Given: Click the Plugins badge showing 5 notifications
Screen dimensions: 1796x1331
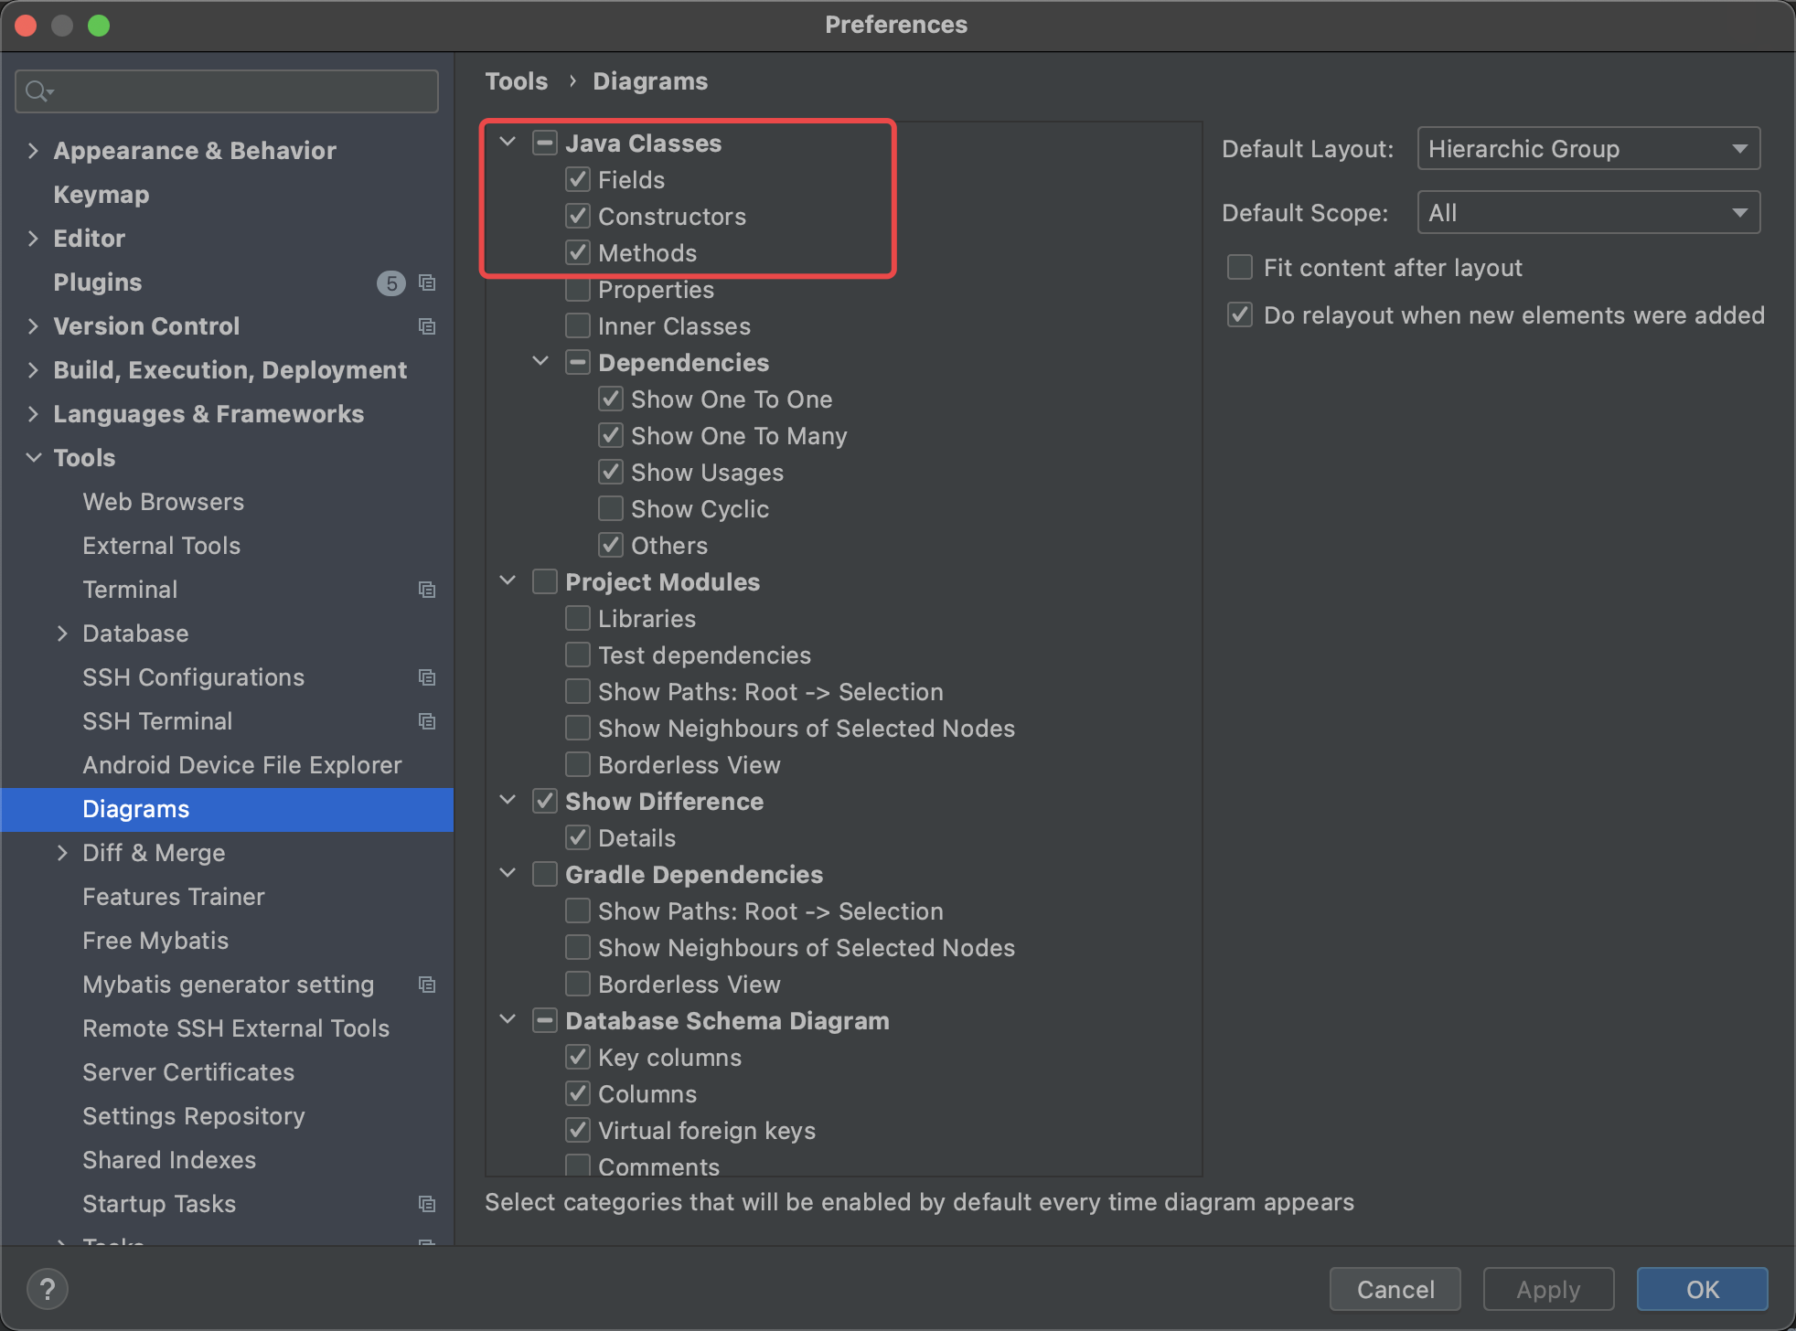Looking at the screenshot, I should tap(396, 281).
